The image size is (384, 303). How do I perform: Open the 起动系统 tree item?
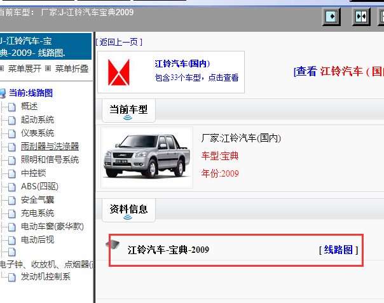pyautogui.click(x=38, y=119)
